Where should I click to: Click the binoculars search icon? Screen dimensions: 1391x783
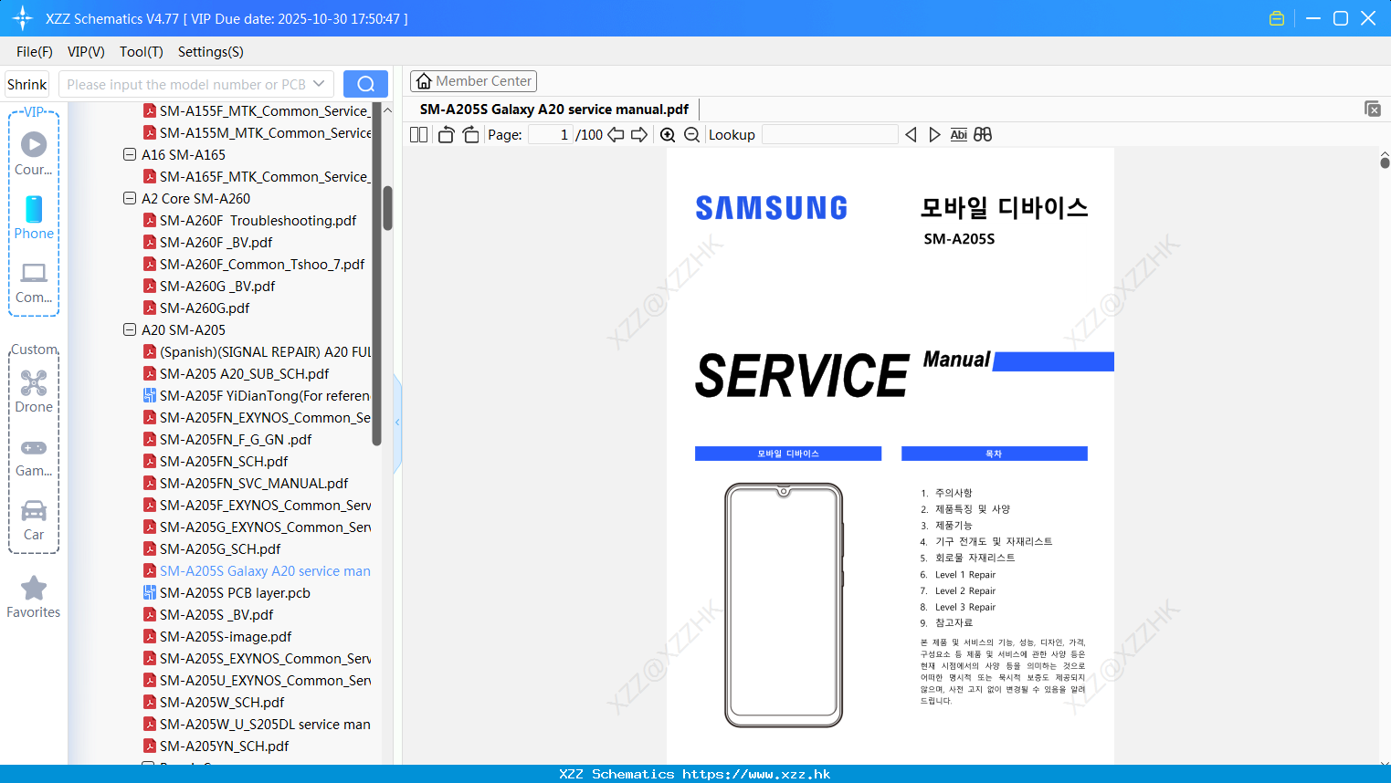coord(983,135)
